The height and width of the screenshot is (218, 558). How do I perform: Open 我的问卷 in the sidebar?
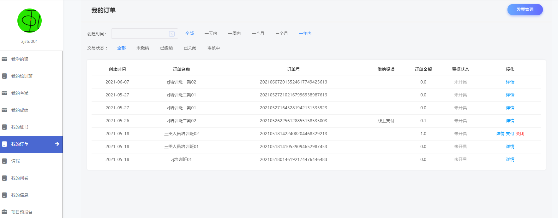click(x=20, y=178)
